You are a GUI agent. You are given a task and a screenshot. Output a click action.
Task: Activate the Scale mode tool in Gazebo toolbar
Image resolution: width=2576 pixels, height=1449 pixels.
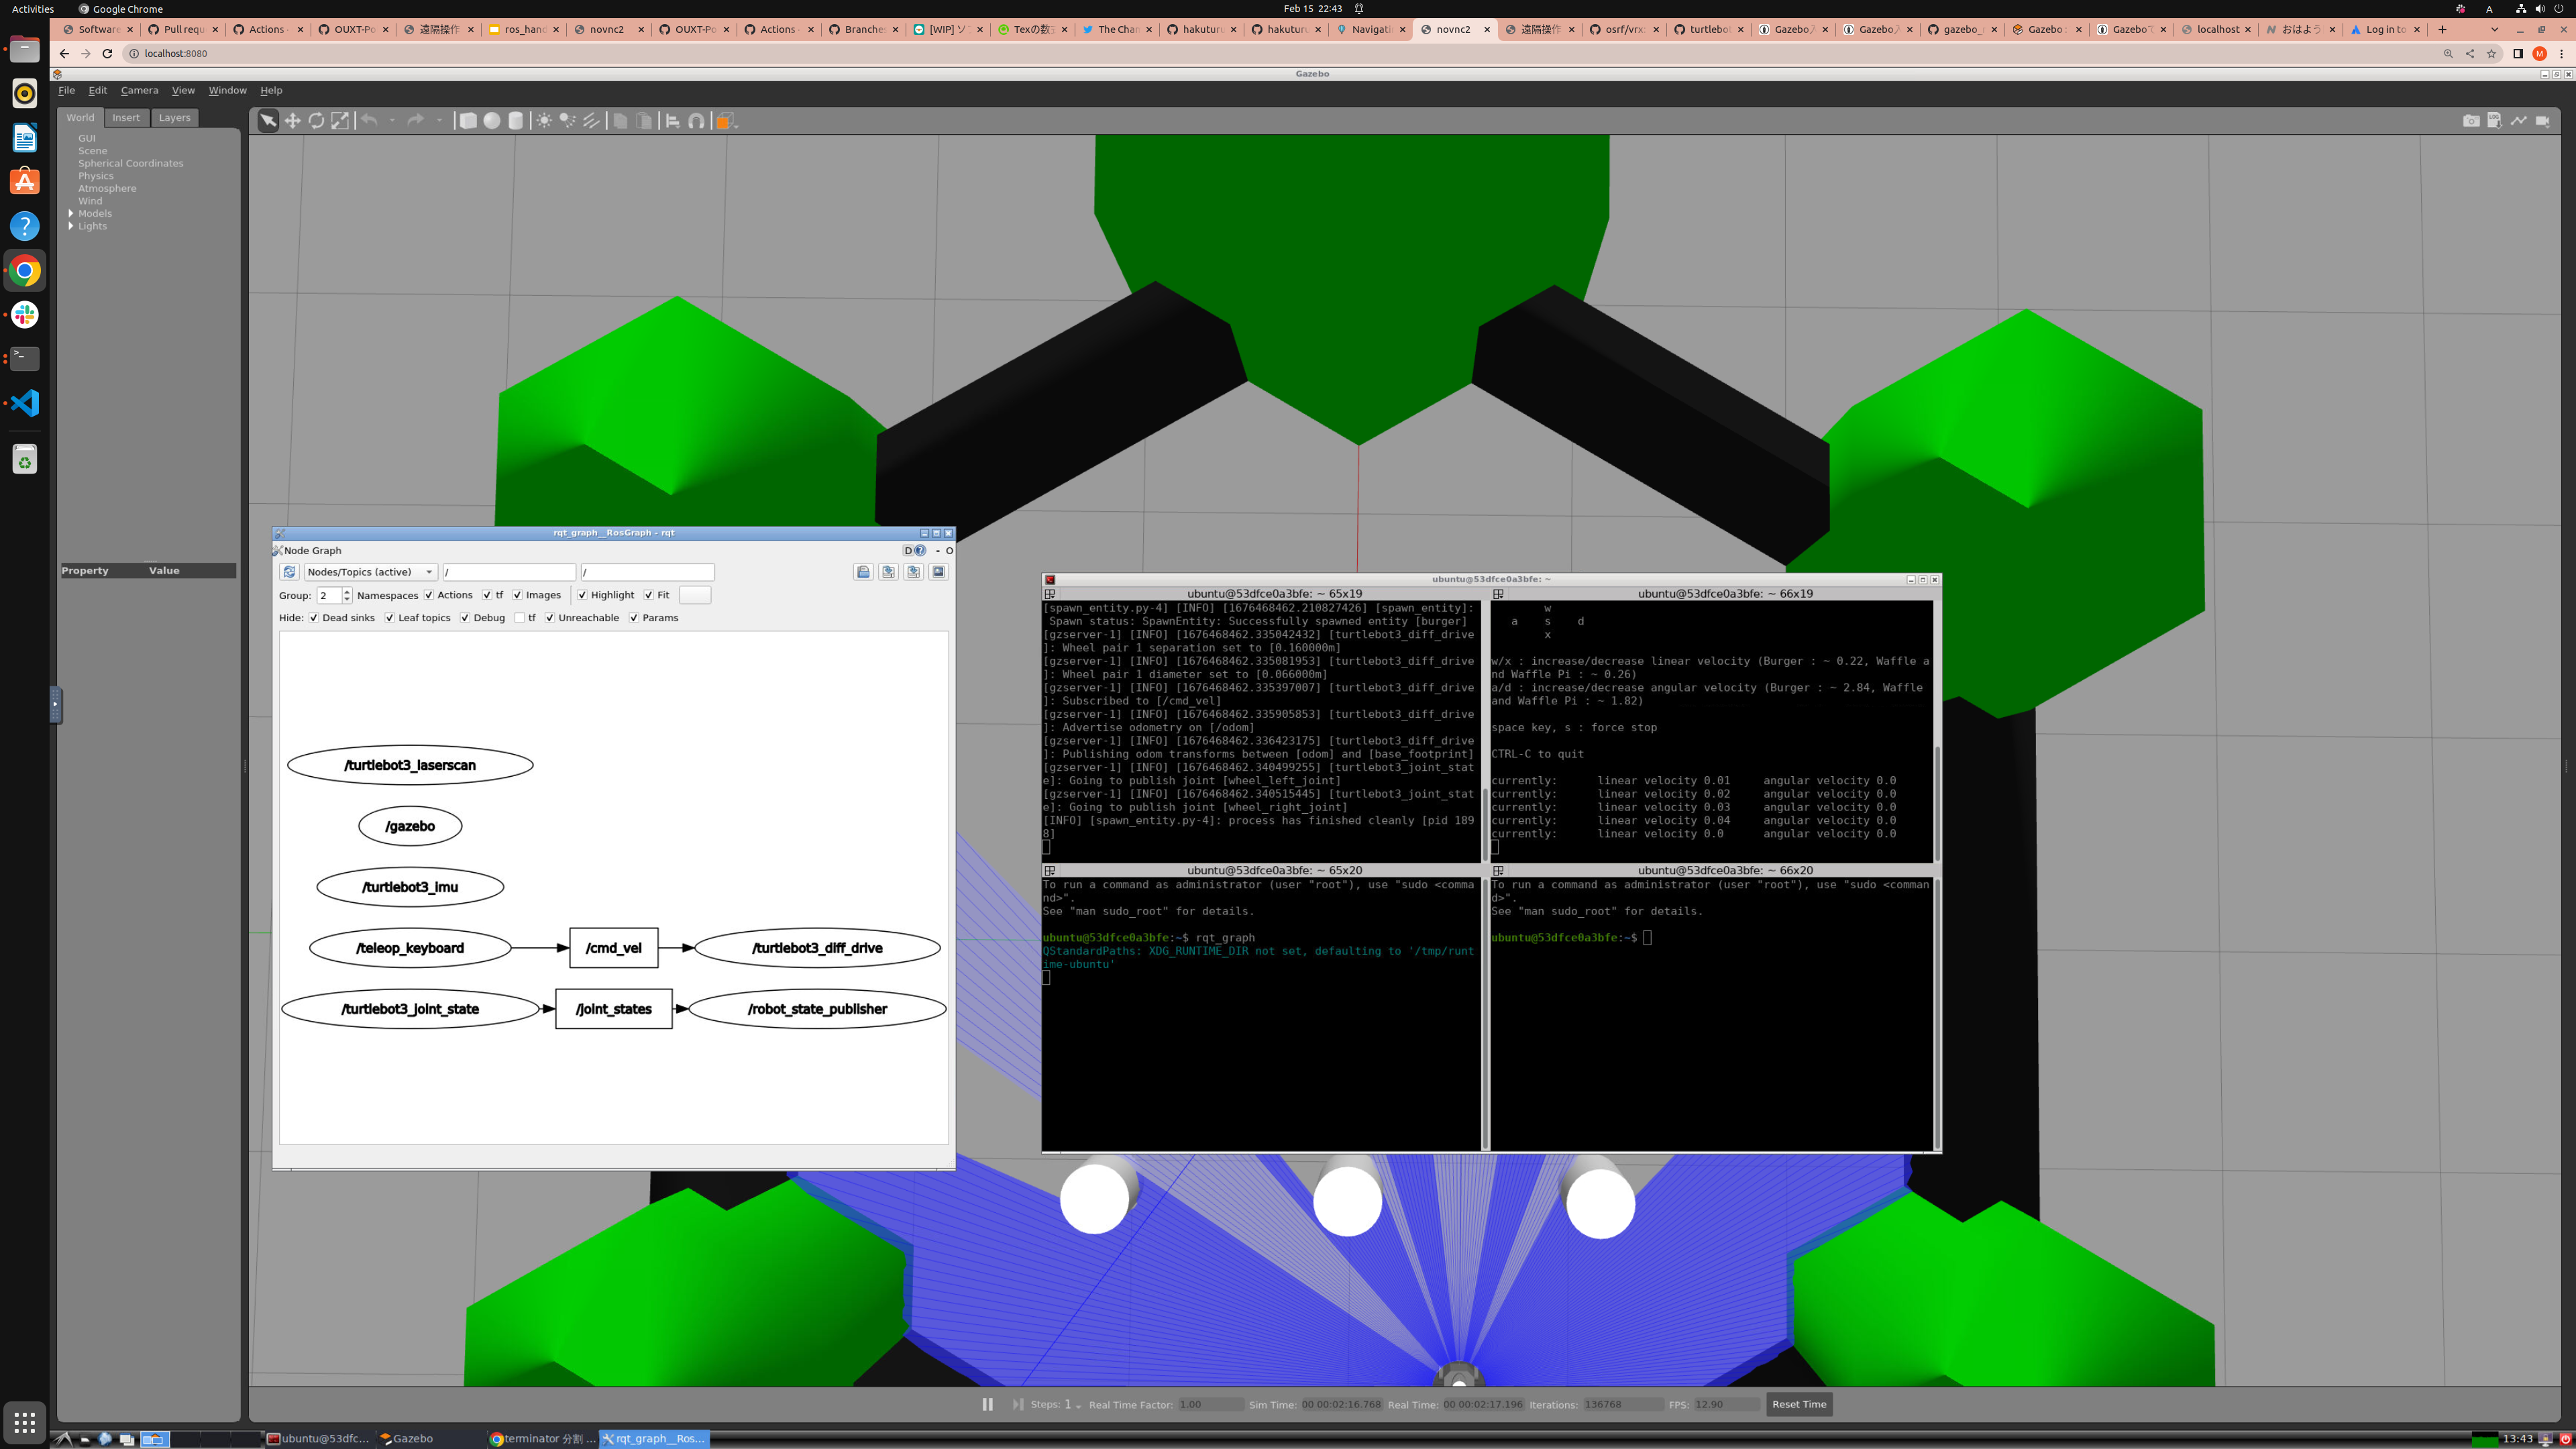pyautogui.click(x=340, y=121)
